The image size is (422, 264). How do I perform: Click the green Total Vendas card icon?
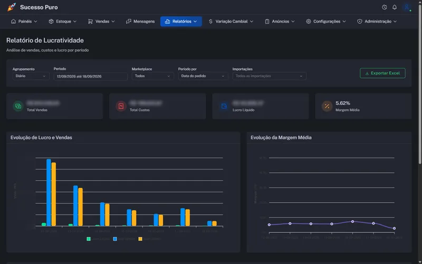coord(18,106)
